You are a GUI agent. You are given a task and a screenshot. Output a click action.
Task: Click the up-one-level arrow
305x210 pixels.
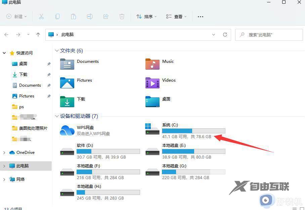38,35
